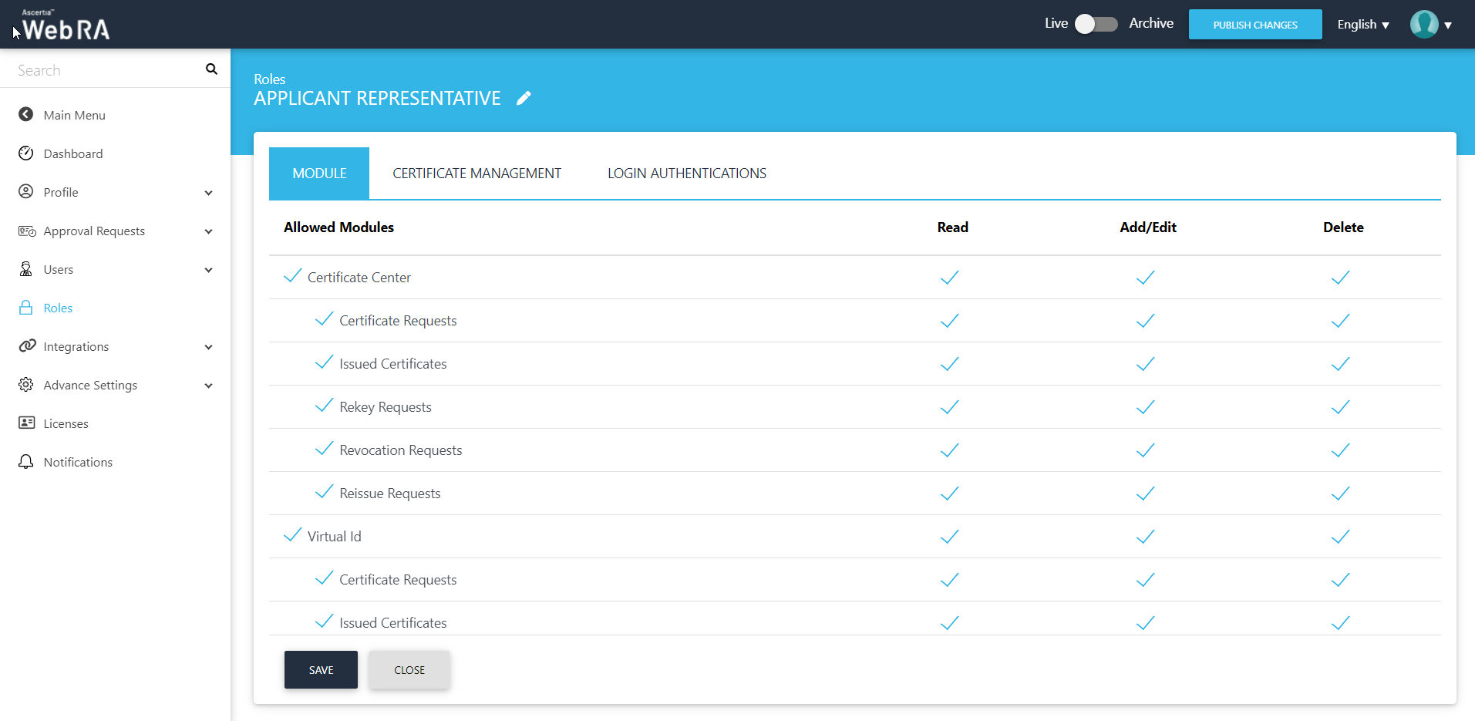Click the Add/Edit column header
The width and height of the screenshot is (1475, 721).
1148,227
